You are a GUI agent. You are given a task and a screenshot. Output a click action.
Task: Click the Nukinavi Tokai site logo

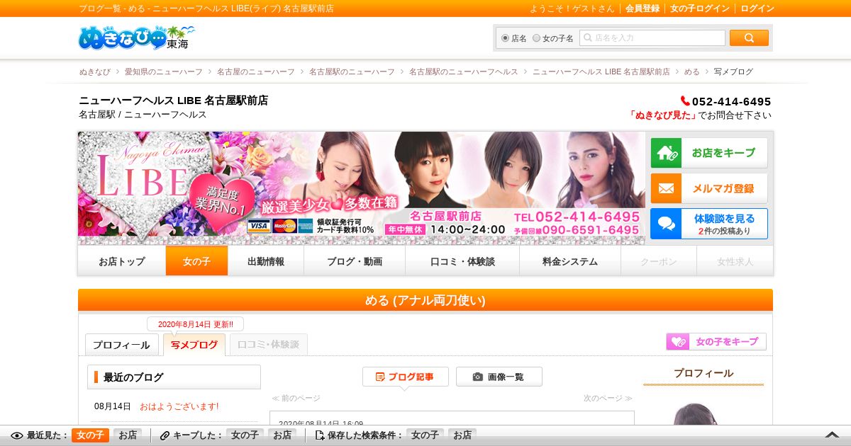136,38
